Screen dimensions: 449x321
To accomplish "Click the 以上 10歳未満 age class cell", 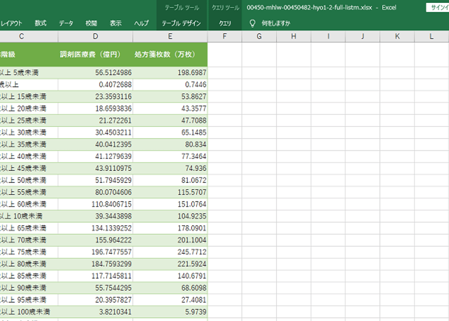I will pos(29,216).
